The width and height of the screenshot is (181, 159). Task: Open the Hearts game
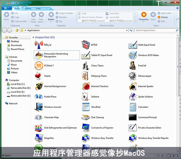[x=43, y=76]
